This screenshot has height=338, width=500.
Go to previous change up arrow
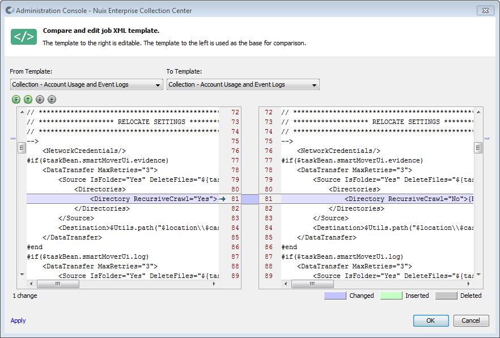(x=28, y=100)
